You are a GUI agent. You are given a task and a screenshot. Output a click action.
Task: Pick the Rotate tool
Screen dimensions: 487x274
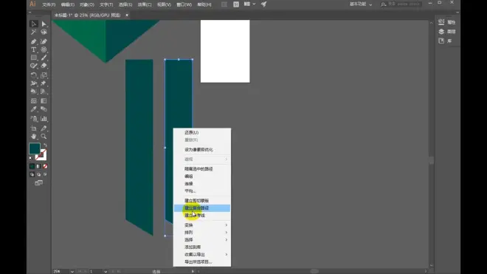[33, 75]
